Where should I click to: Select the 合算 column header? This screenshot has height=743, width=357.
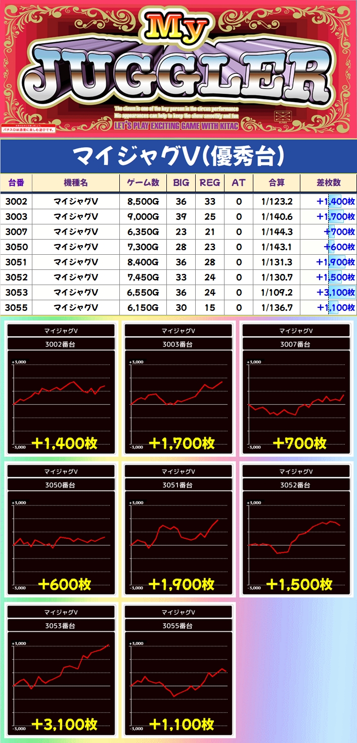click(277, 183)
